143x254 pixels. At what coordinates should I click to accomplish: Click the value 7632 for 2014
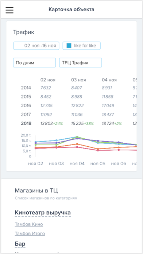(x=46, y=88)
